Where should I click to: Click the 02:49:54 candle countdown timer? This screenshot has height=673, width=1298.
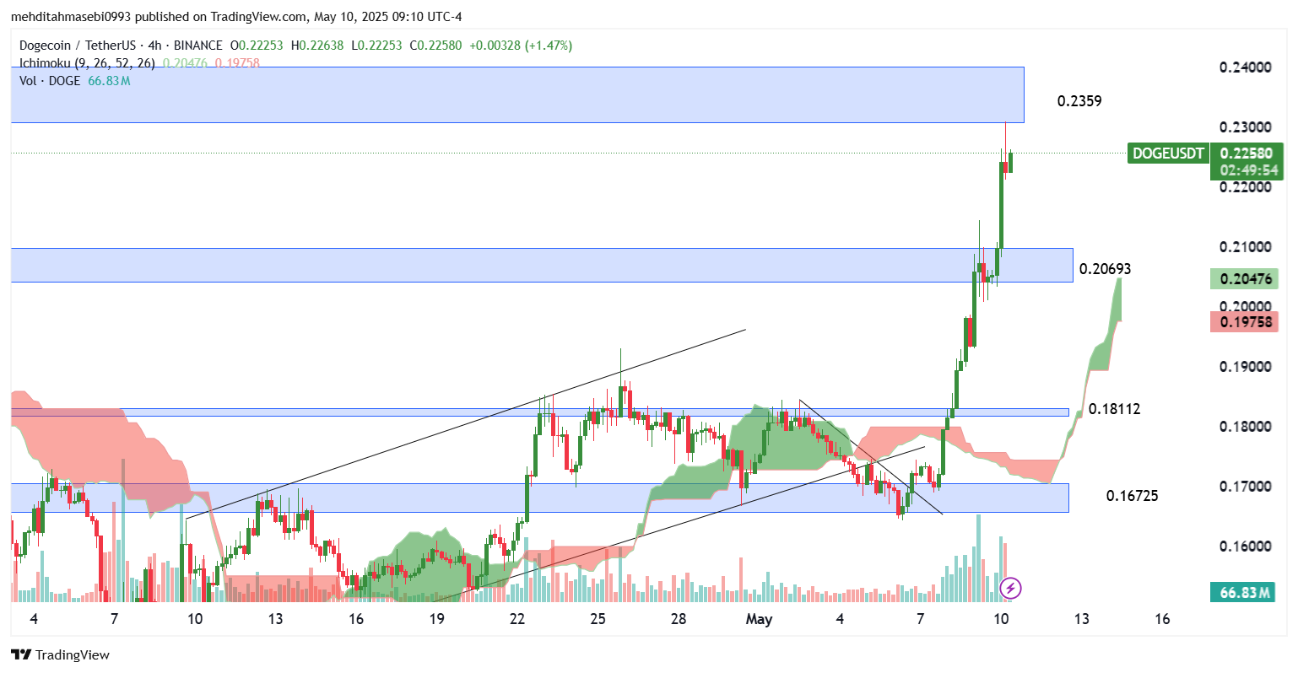(1248, 170)
